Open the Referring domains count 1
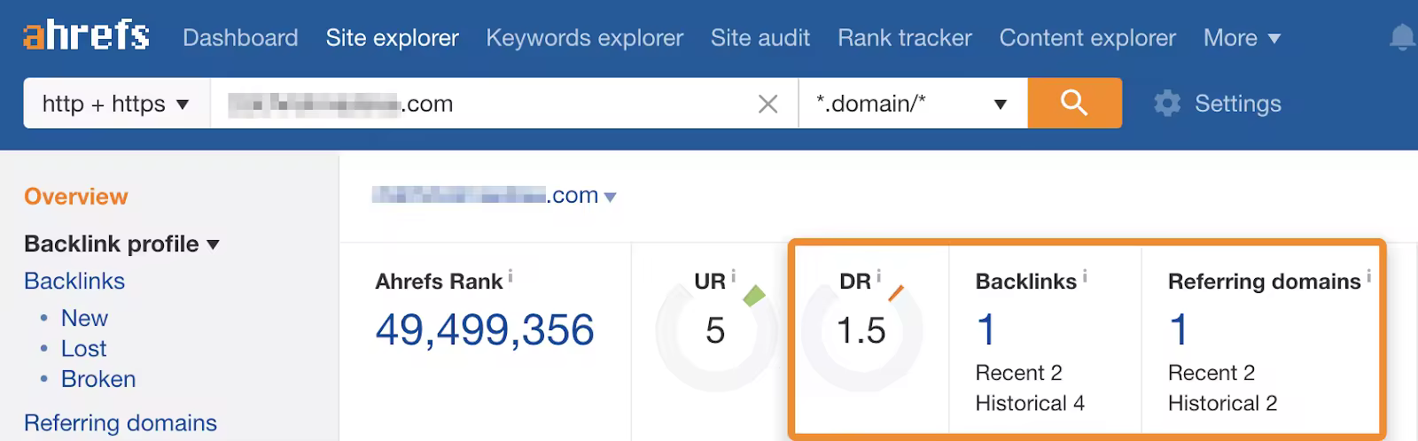1418x441 pixels. [1178, 330]
